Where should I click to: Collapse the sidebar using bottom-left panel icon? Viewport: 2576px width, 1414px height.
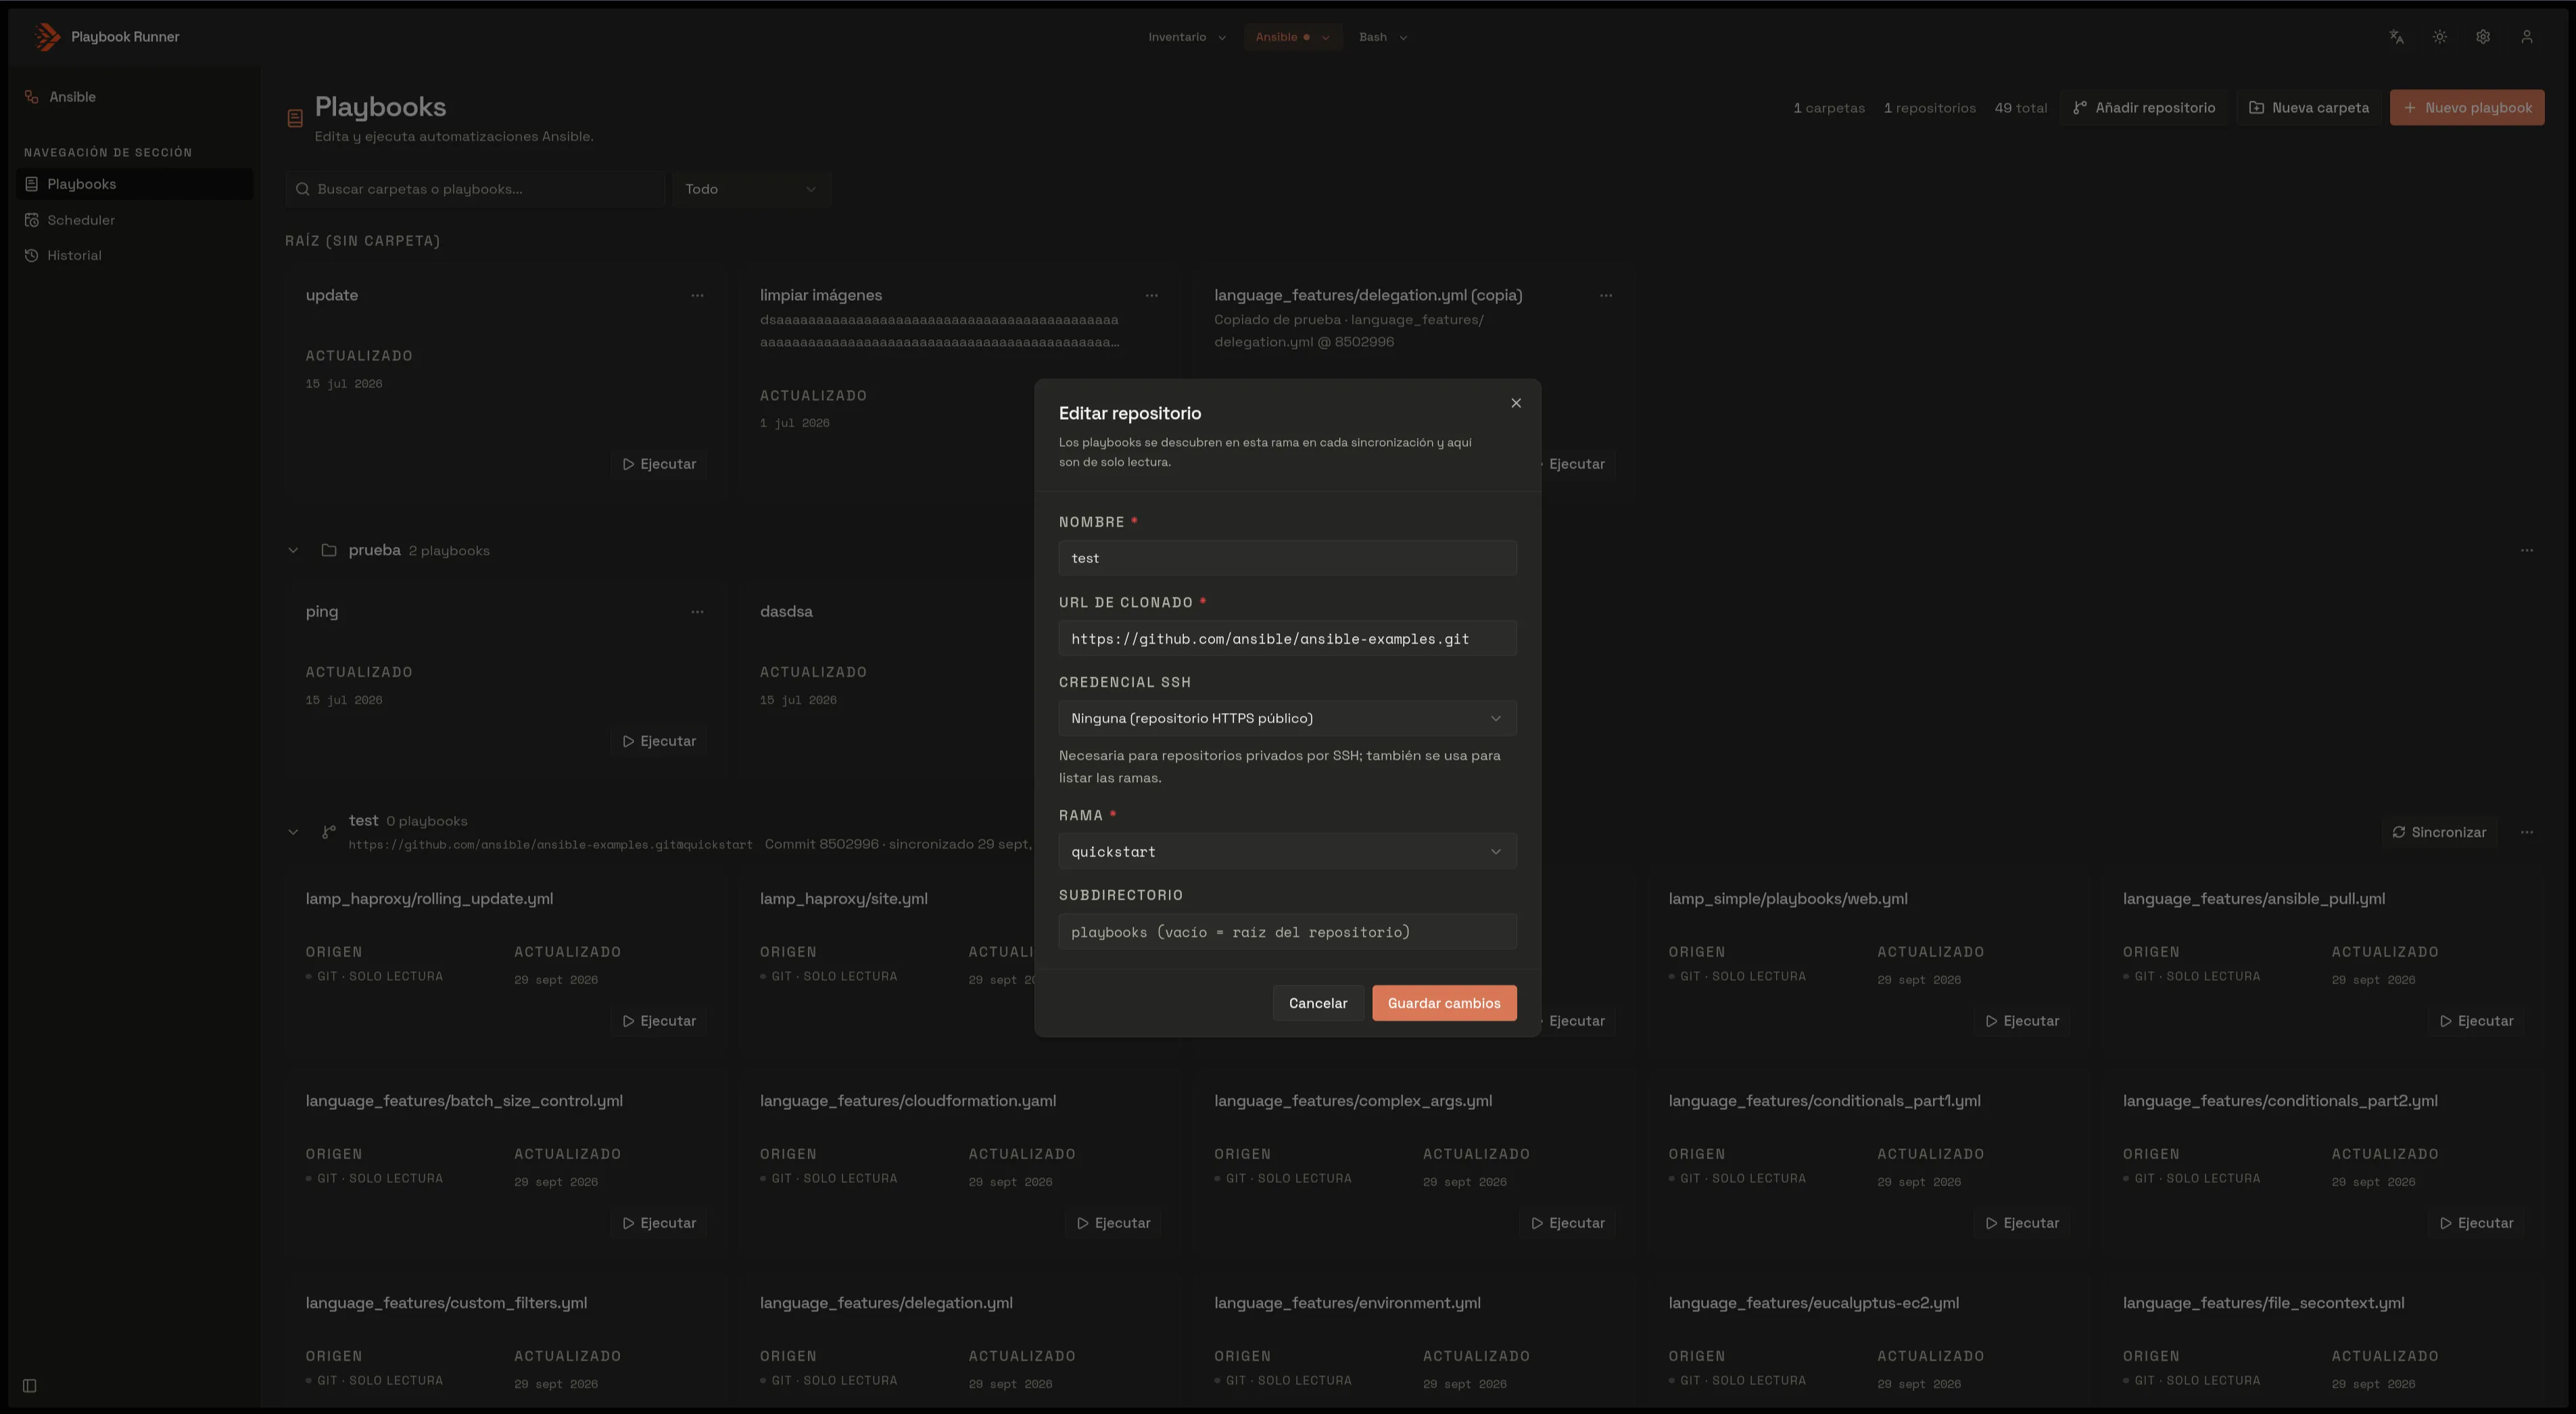pyautogui.click(x=30, y=1386)
